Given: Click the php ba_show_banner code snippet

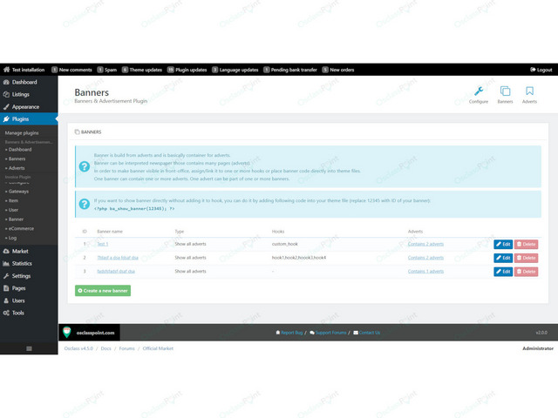Looking at the screenshot, I should pyautogui.click(x=134, y=209).
